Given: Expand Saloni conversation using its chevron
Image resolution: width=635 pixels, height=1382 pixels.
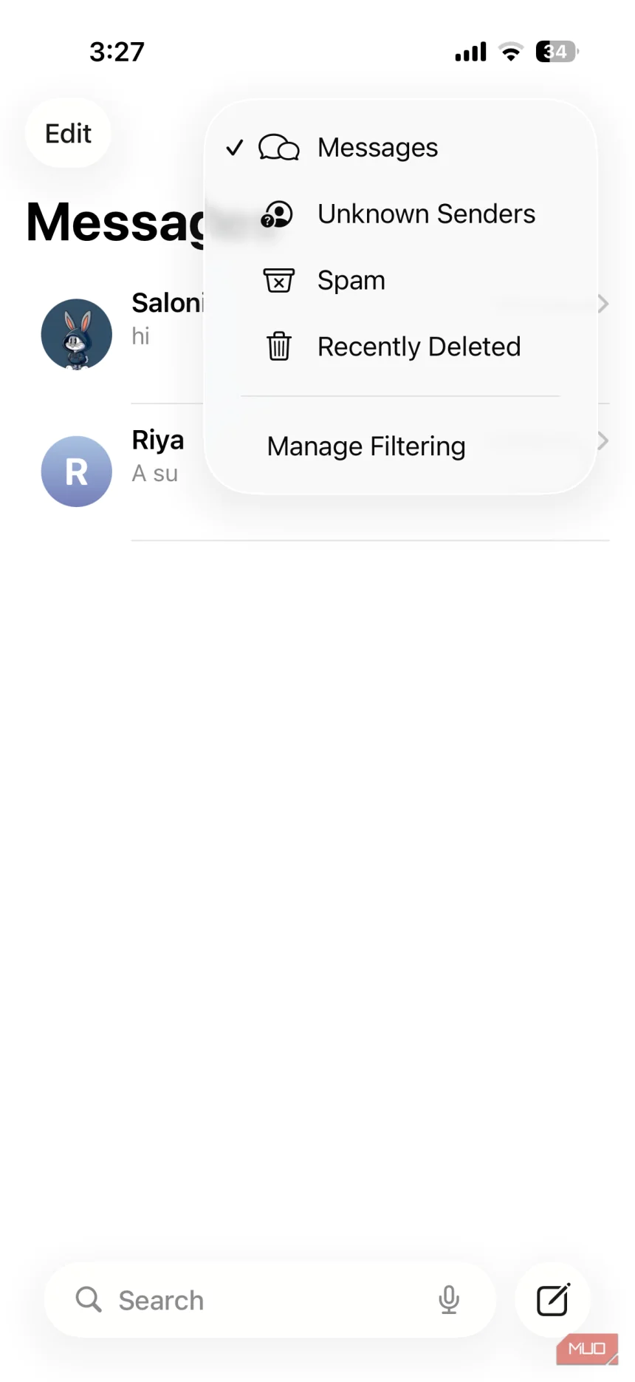Looking at the screenshot, I should click(x=603, y=304).
